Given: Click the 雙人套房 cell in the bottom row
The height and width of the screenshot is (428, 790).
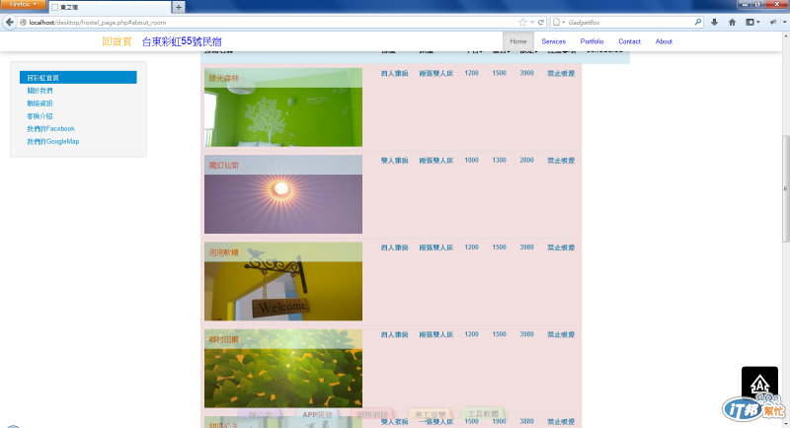Looking at the screenshot, I should [394, 422].
